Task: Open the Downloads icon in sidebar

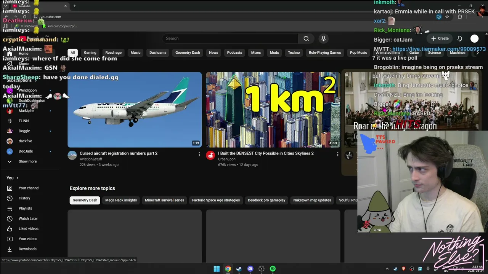Action: pos(10,249)
